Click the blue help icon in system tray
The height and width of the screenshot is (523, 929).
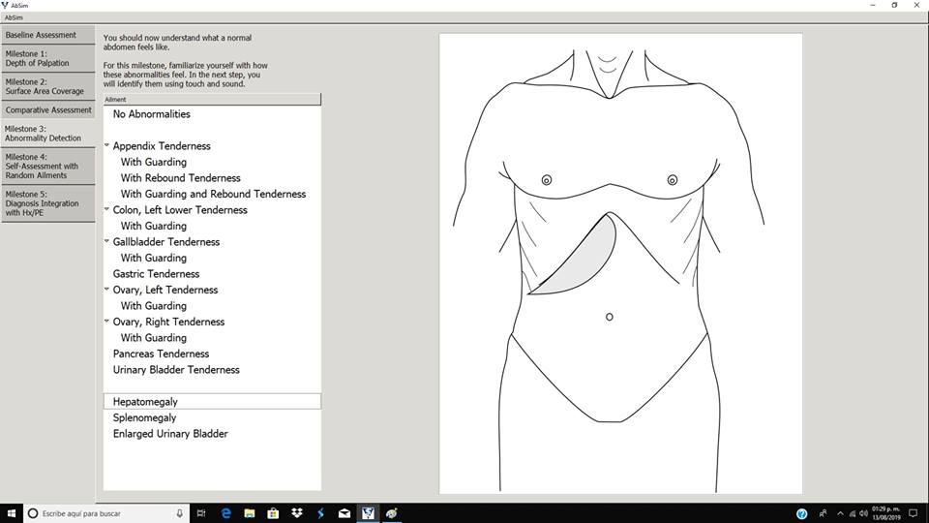coord(801,513)
